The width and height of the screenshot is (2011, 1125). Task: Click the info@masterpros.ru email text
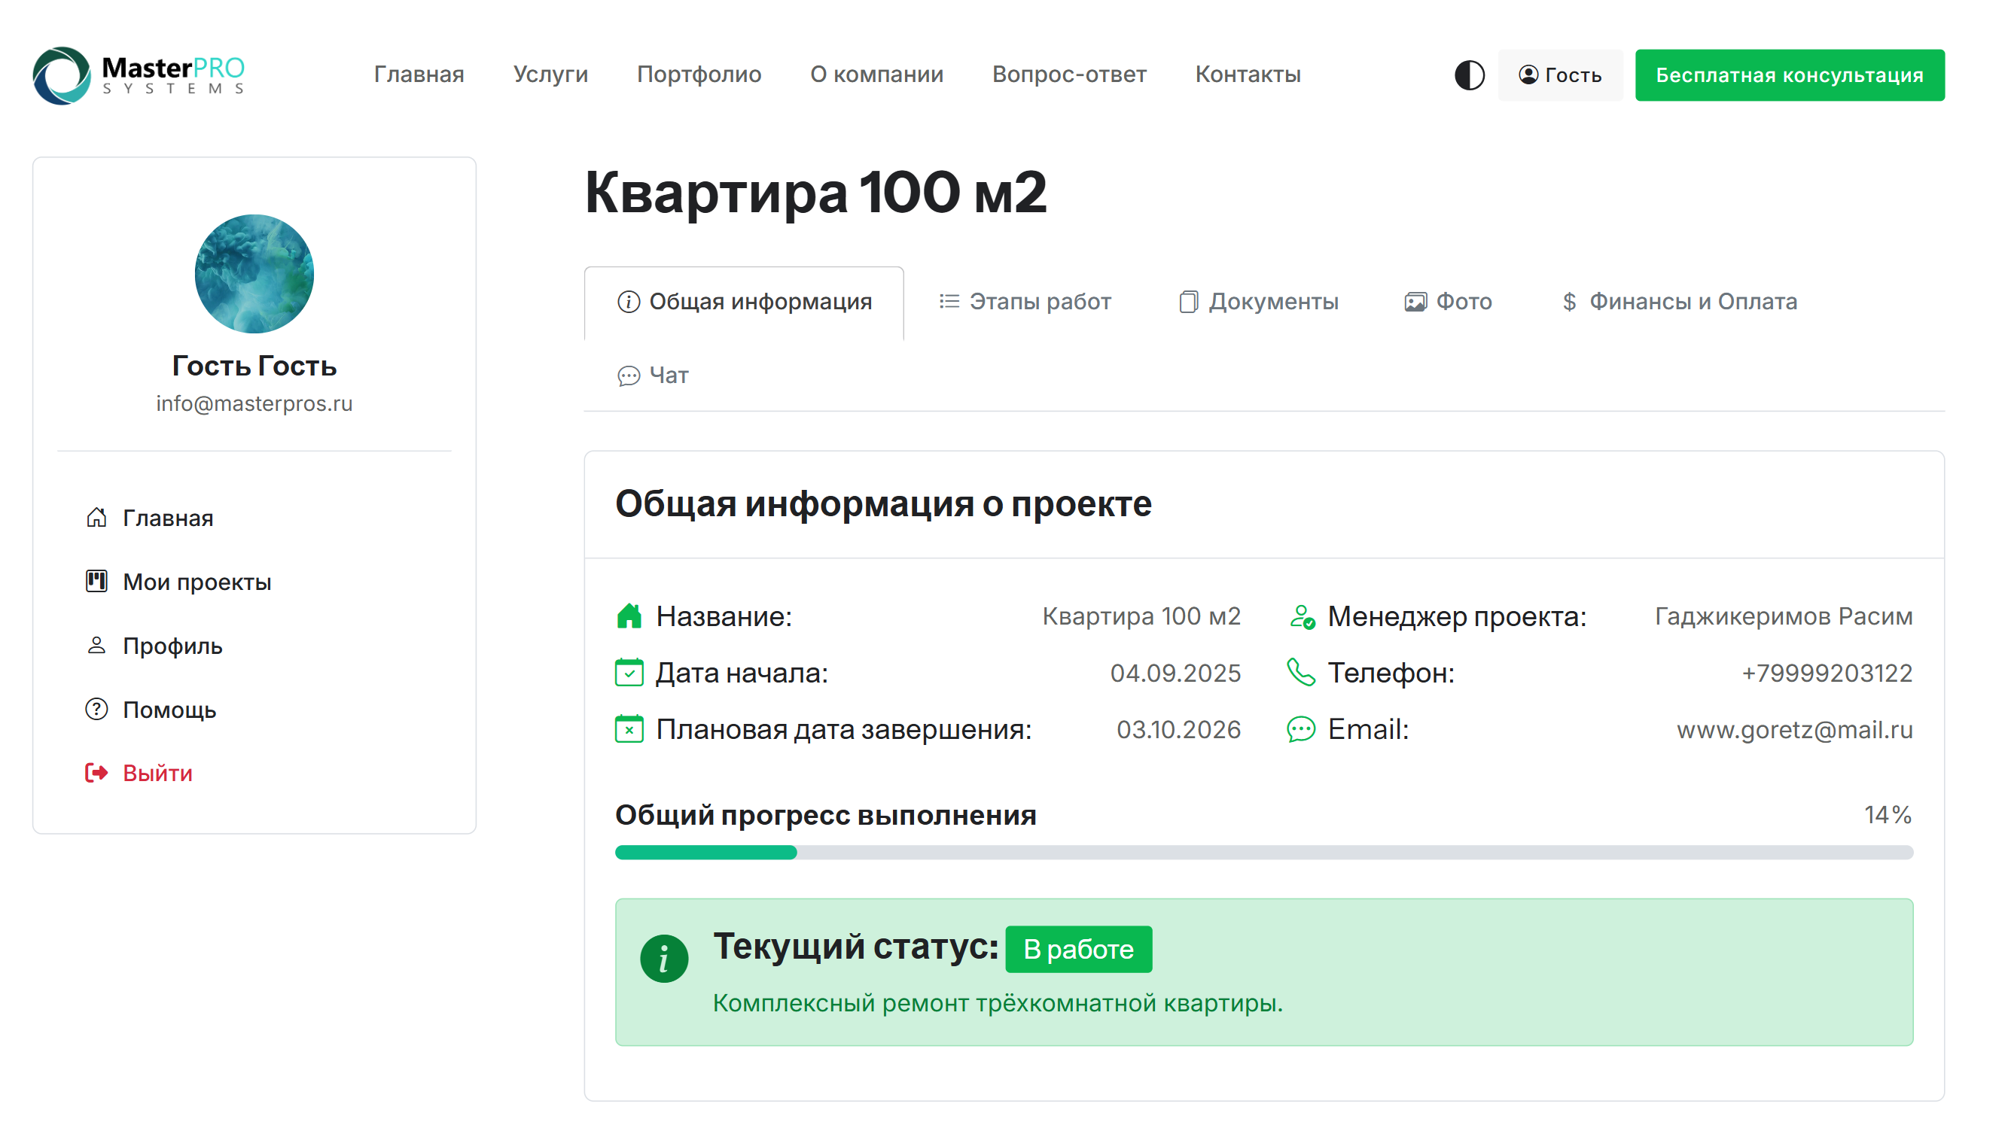[x=254, y=403]
